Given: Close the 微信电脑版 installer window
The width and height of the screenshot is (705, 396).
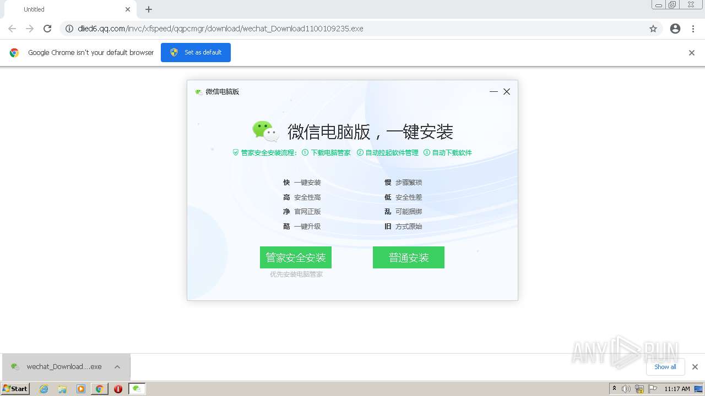Looking at the screenshot, I should coord(507,92).
